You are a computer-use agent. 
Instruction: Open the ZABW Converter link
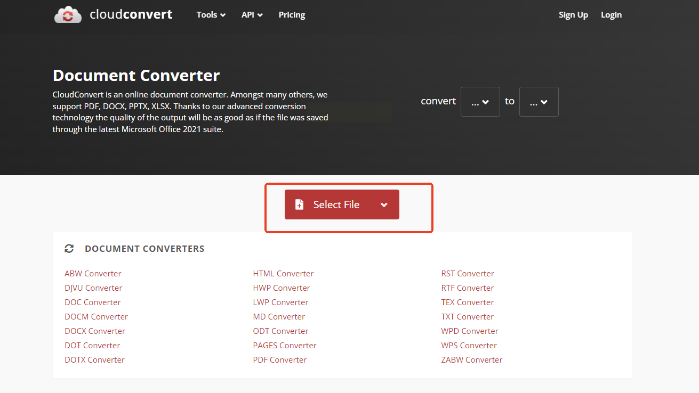tap(472, 360)
